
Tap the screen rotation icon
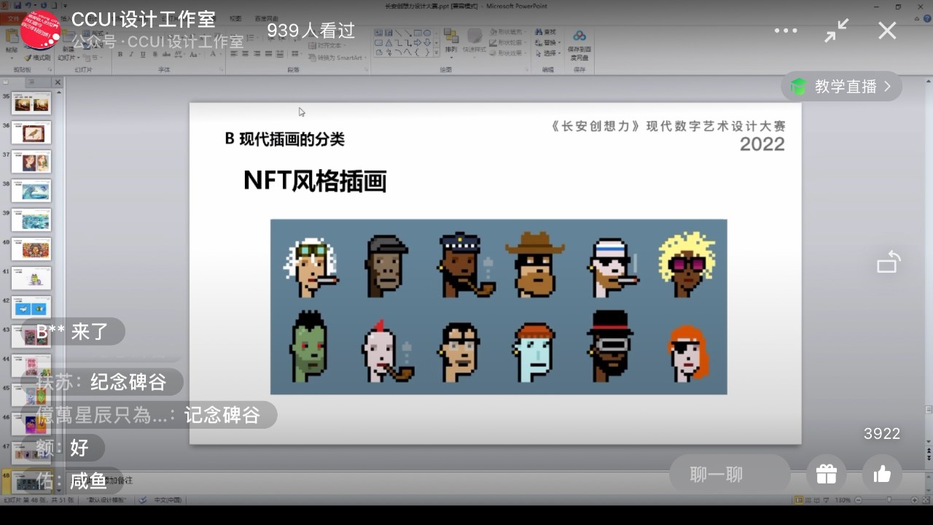click(889, 262)
